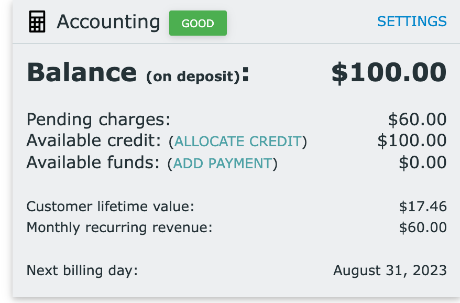The width and height of the screenshot is (460, 303).
Task: Select the August 31, 2023 billing date
Action: (390, 270)
